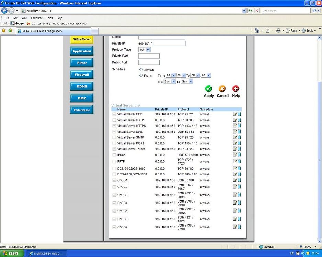This screenshot has width=322, height=257.
Task: Open the end hour time dropdown
Action: pyautogui.click(x=195, y=76)
